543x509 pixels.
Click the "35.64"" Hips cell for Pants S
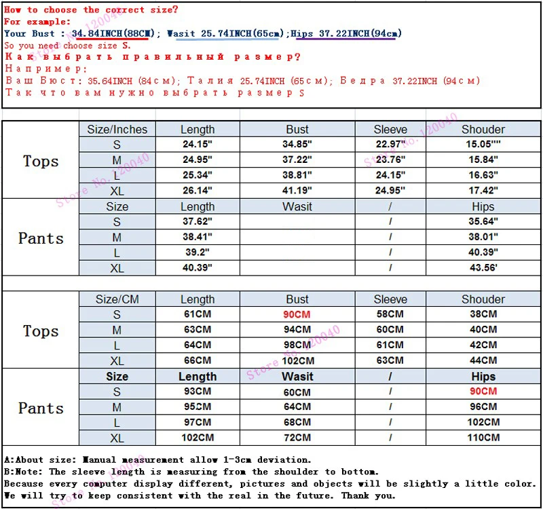483,221
